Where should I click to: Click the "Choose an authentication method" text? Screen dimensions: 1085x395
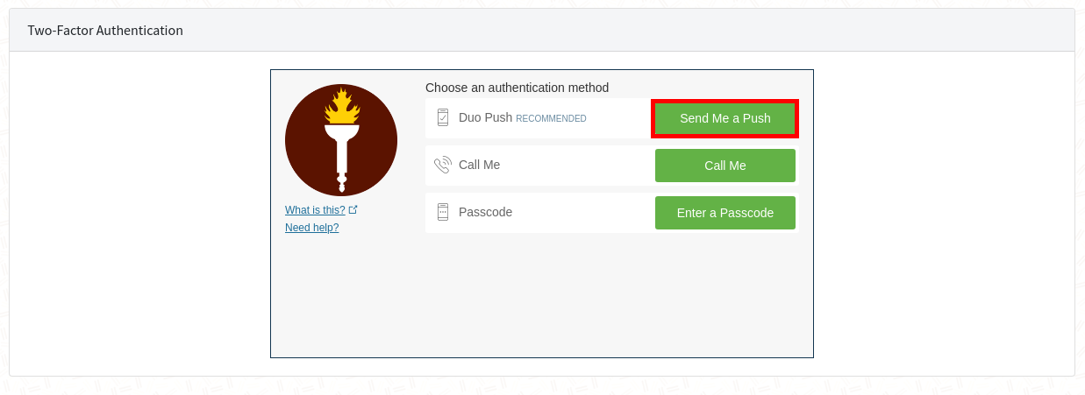(x=517, y=88)
